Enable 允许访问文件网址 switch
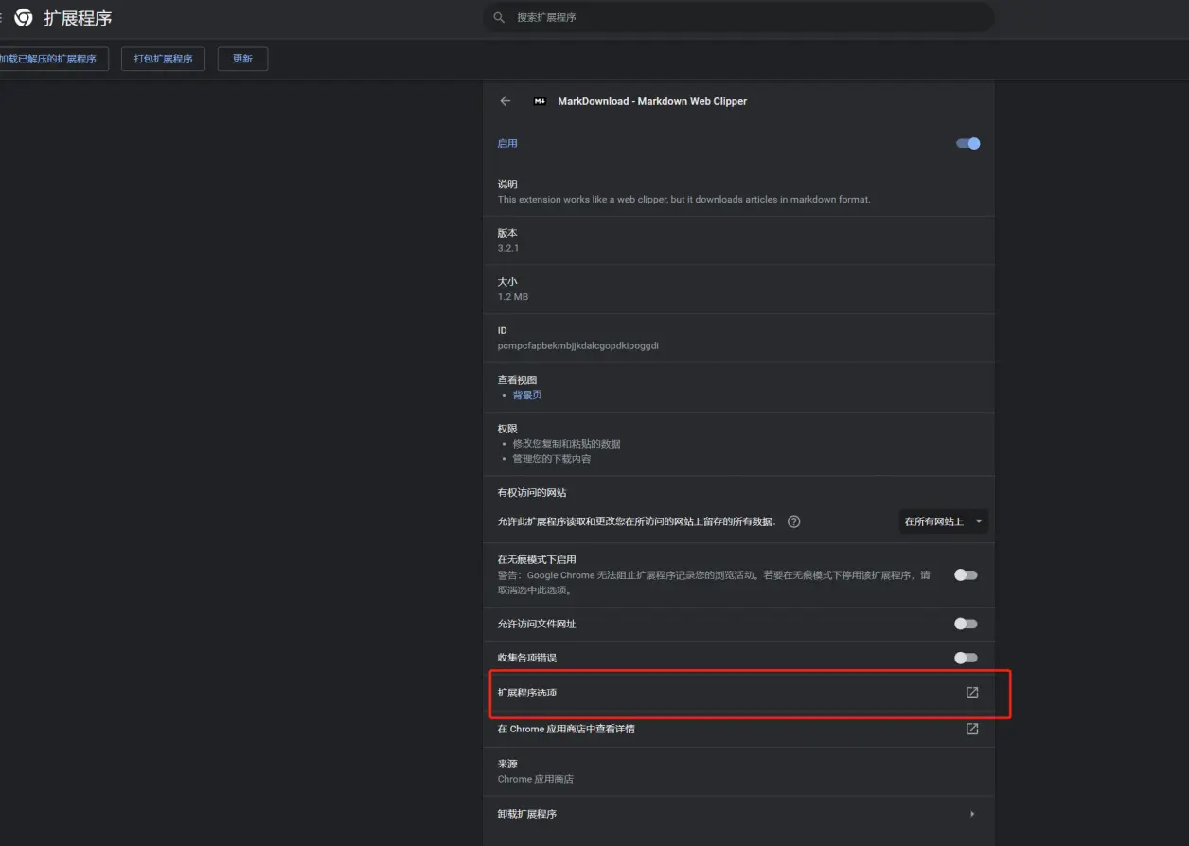This screenshot has height=846, width=1189. (x=966, y=624)
